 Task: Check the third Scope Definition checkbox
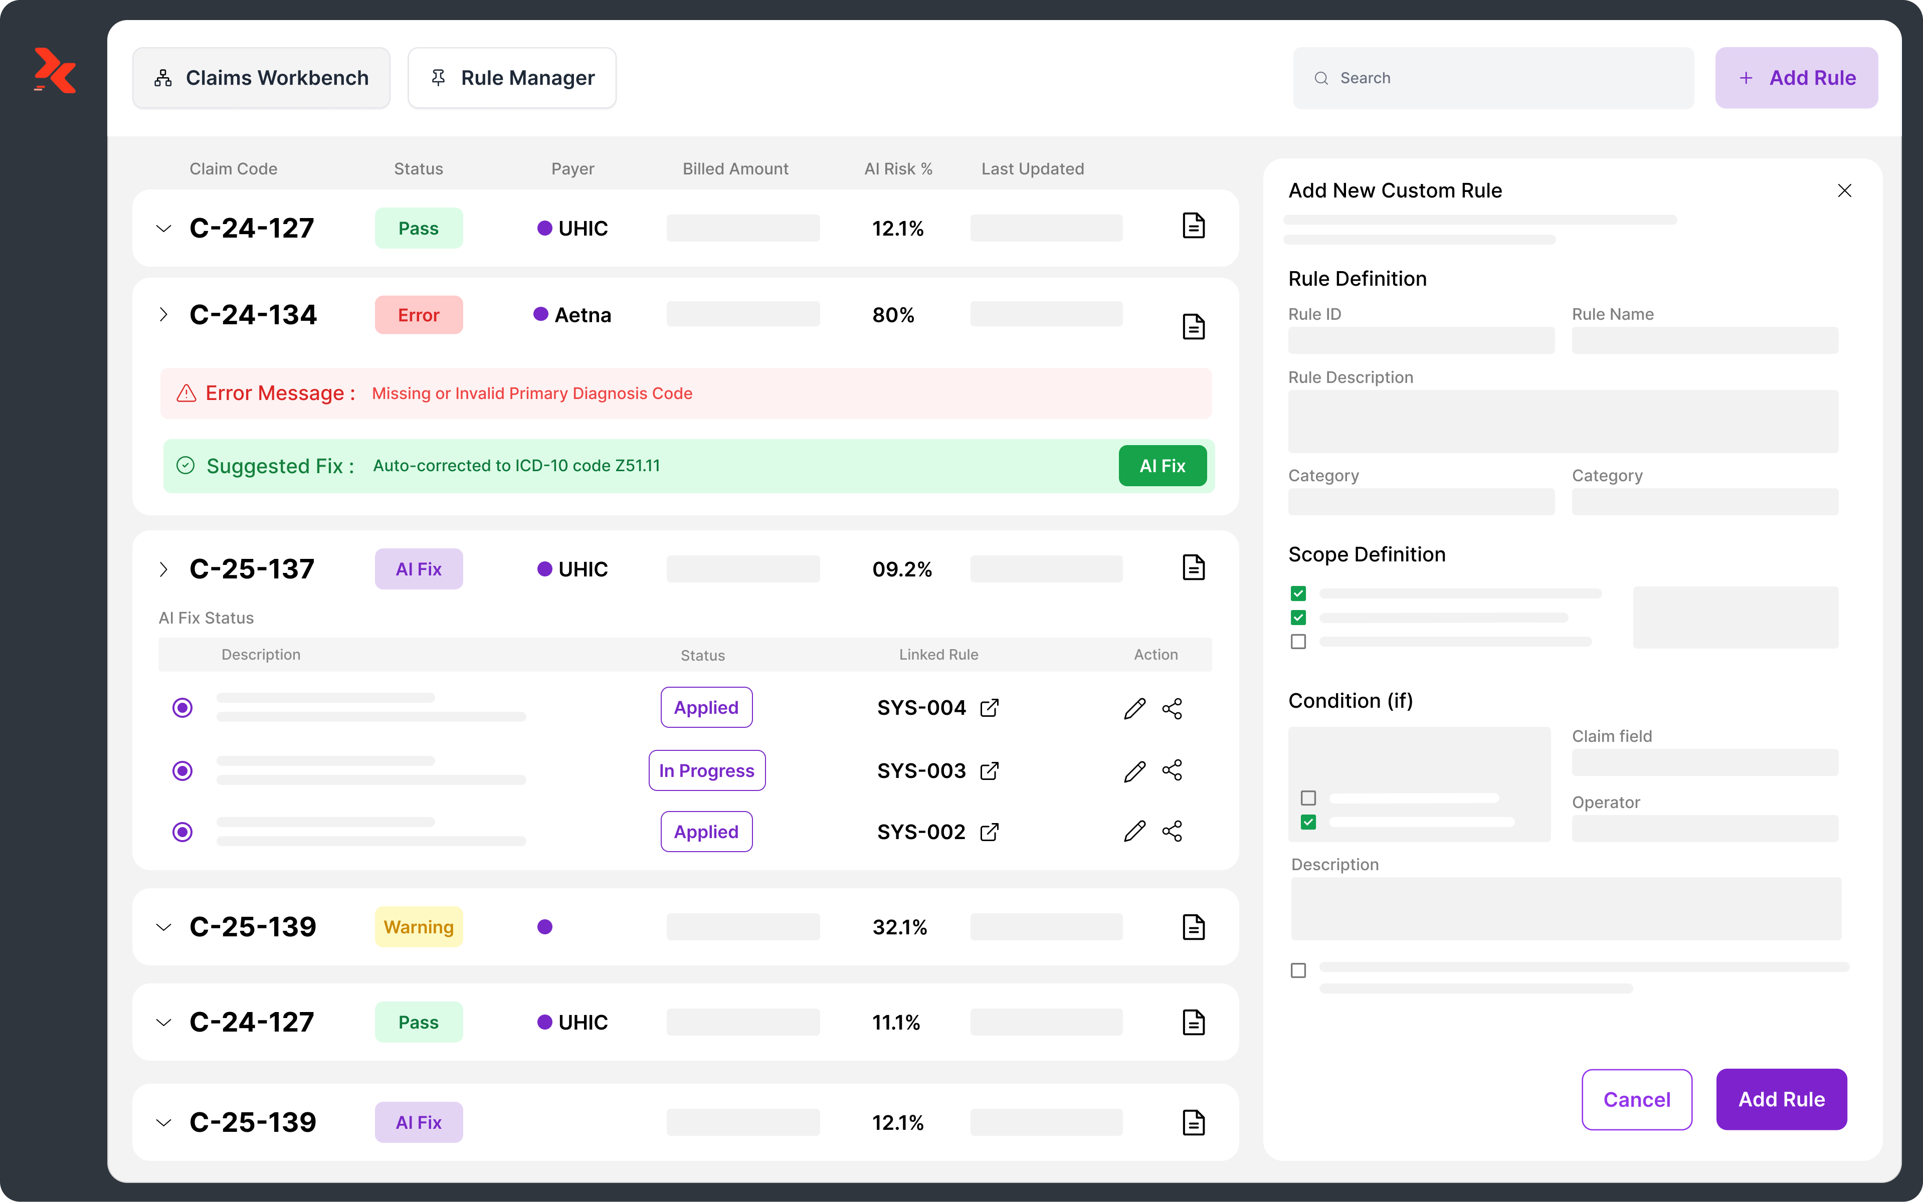click(x=1298, y=642)
